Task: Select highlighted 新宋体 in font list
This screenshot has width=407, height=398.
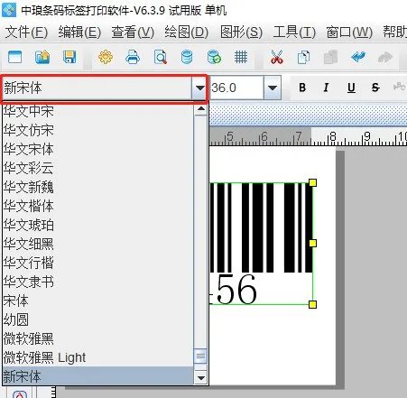Action: tap(97, 375)
